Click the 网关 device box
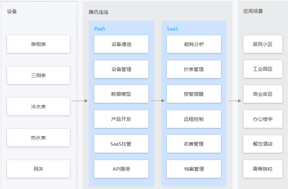This screenshot has height=189, width=288. coord(38,169)
